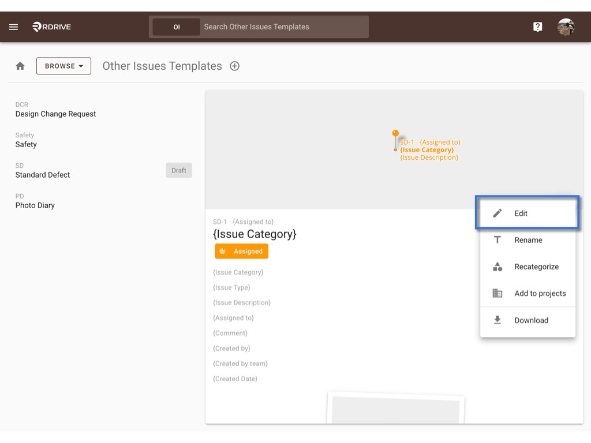
Task: Open the help question-mark icon
Action: point(537,27)
